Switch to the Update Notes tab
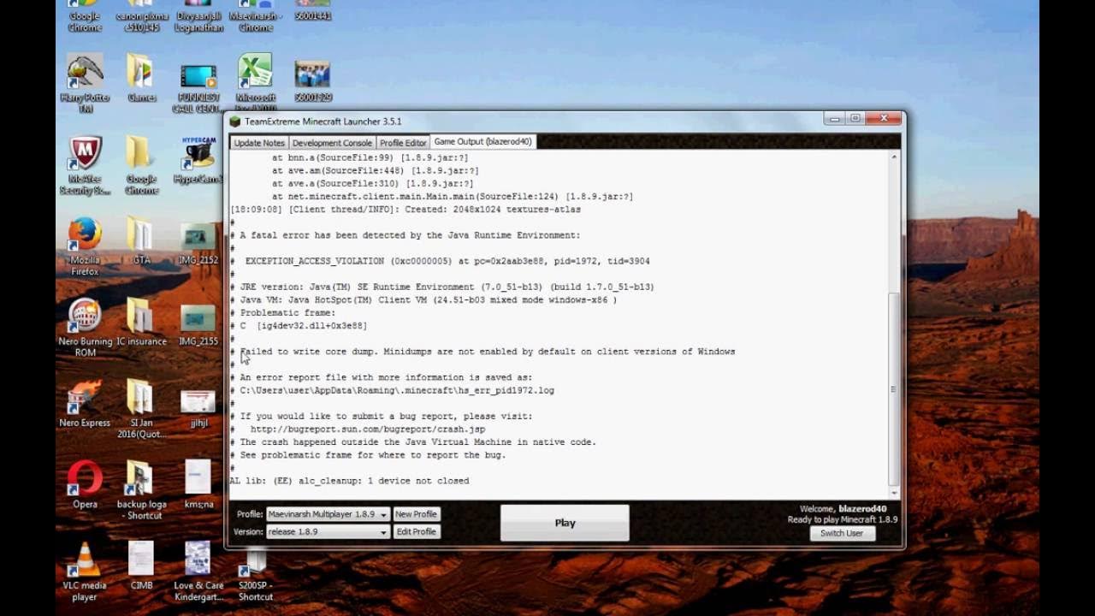This screenshot has width=1095, height=616. coord(259,143)
